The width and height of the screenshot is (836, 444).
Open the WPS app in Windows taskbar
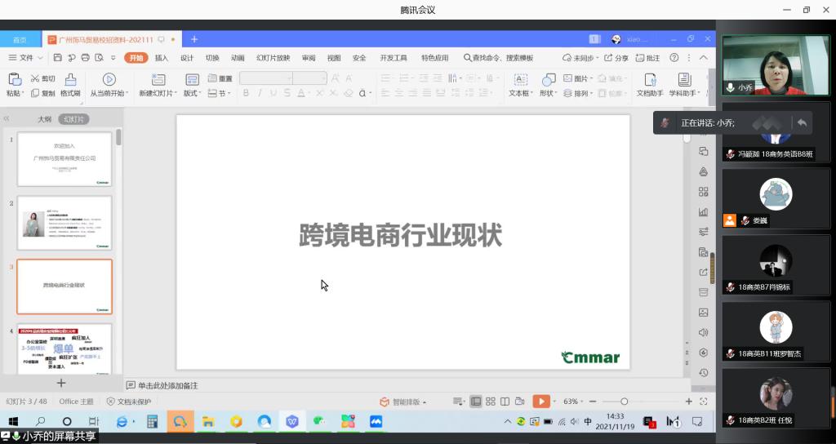292,422
